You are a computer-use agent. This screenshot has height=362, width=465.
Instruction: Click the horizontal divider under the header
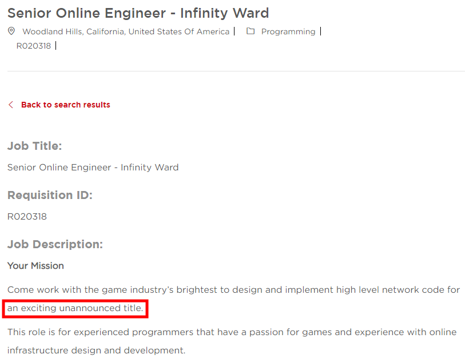point(232,71)
